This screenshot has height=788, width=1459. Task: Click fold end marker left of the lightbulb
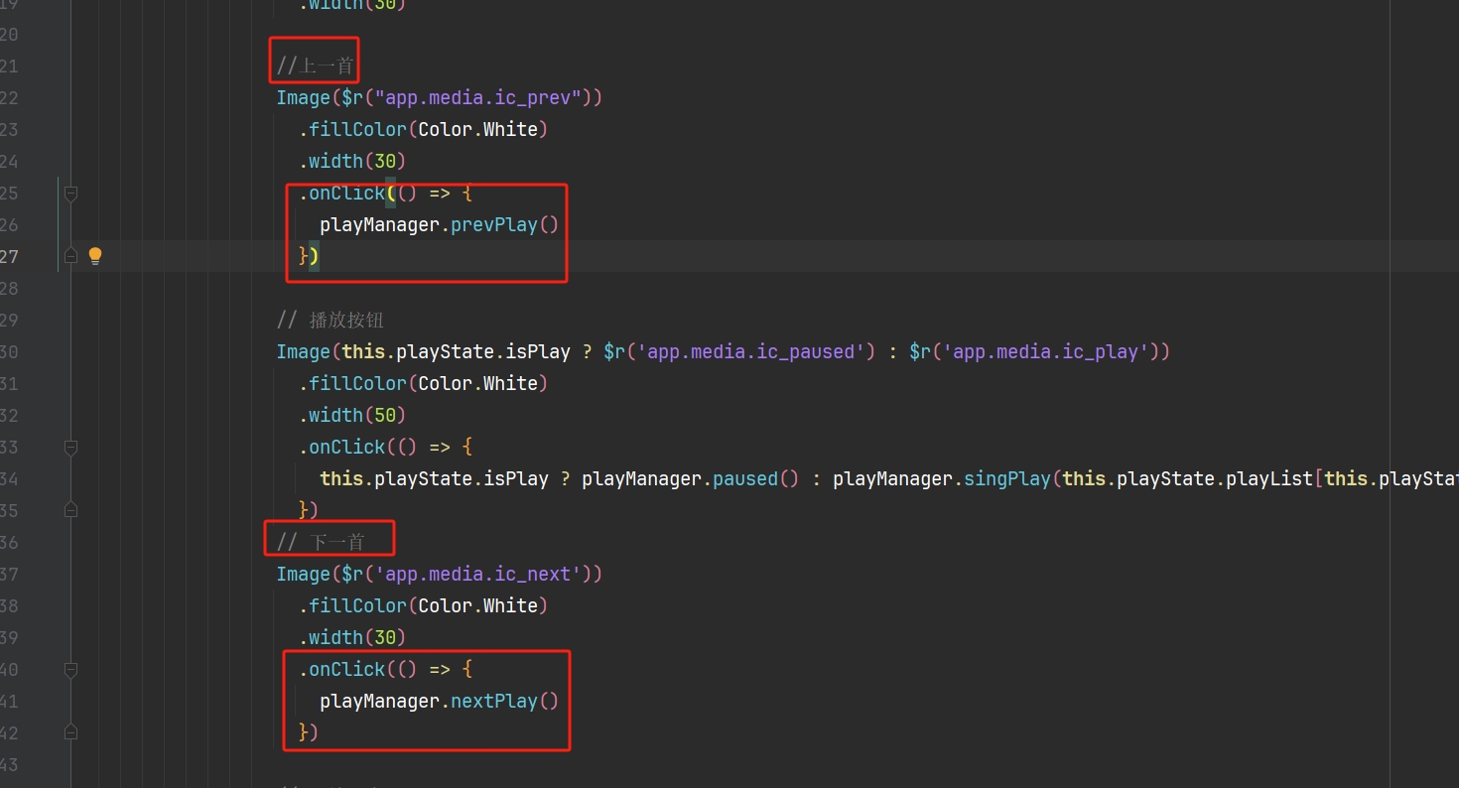pos(70,256)
